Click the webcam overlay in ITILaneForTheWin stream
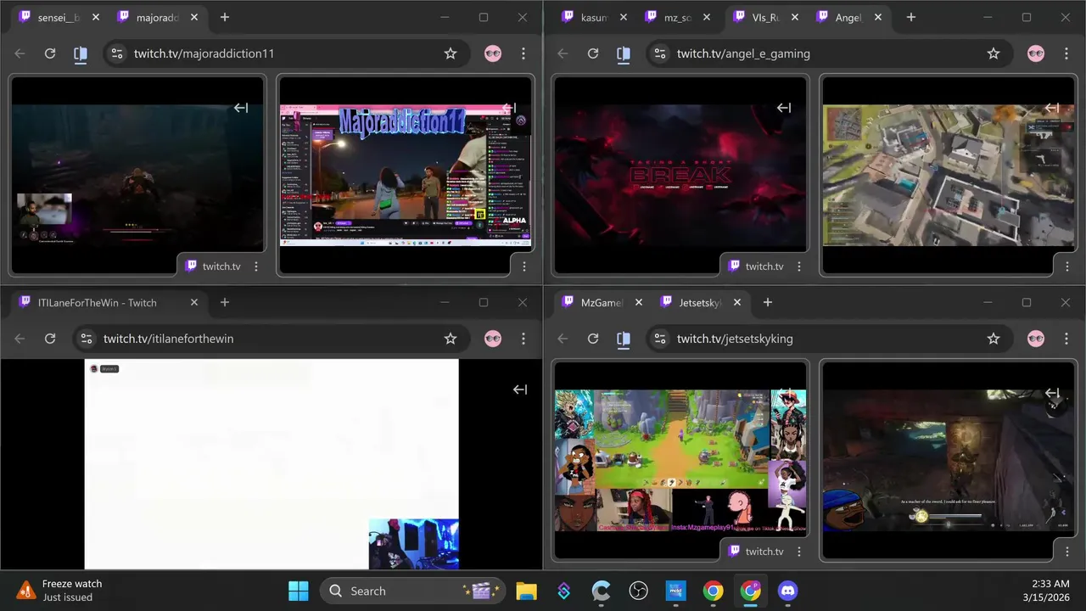The height and width of the screenshot is (611, 1086). [x=414, y=544]
